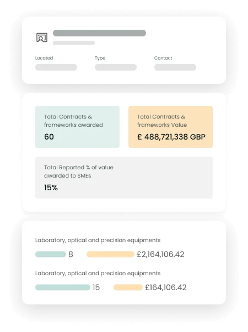
Task: Click the number 60 in the green card
Action: 49,137
